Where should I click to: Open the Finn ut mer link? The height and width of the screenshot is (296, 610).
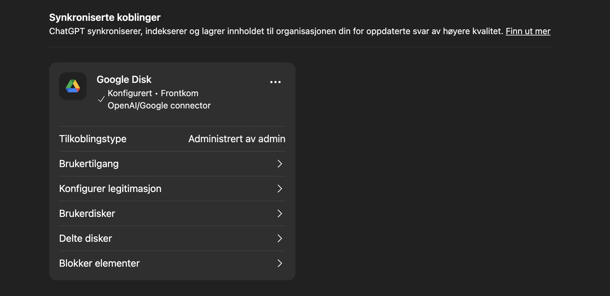coord(528,31)
